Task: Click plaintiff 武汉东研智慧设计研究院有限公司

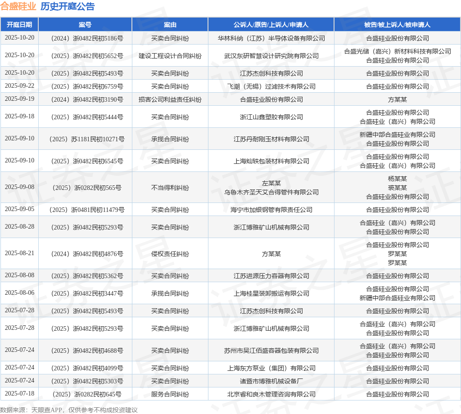Action: (x=271, y=56)
